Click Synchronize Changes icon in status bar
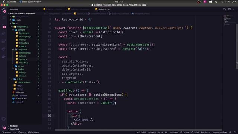The image size is (238, 134). [15, 133]
